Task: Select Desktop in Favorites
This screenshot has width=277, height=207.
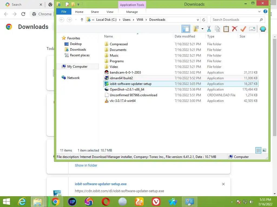Action: [x=76, y=44]
